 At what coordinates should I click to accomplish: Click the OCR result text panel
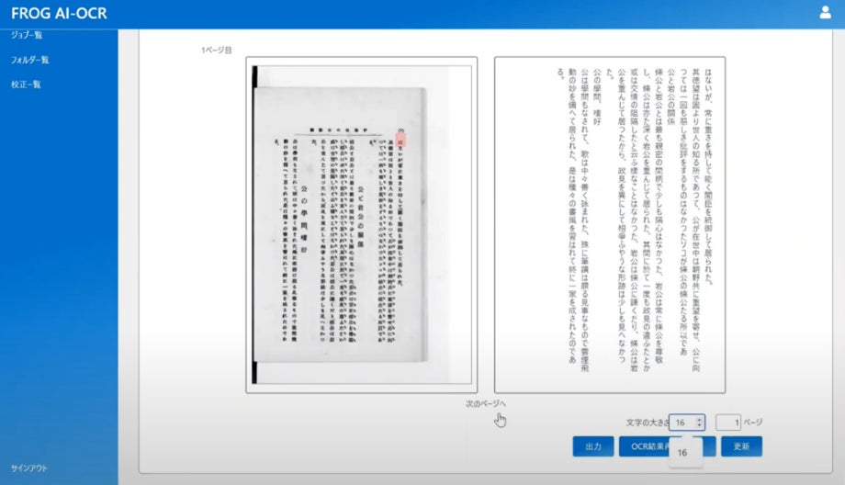click(x=610, y=225)
